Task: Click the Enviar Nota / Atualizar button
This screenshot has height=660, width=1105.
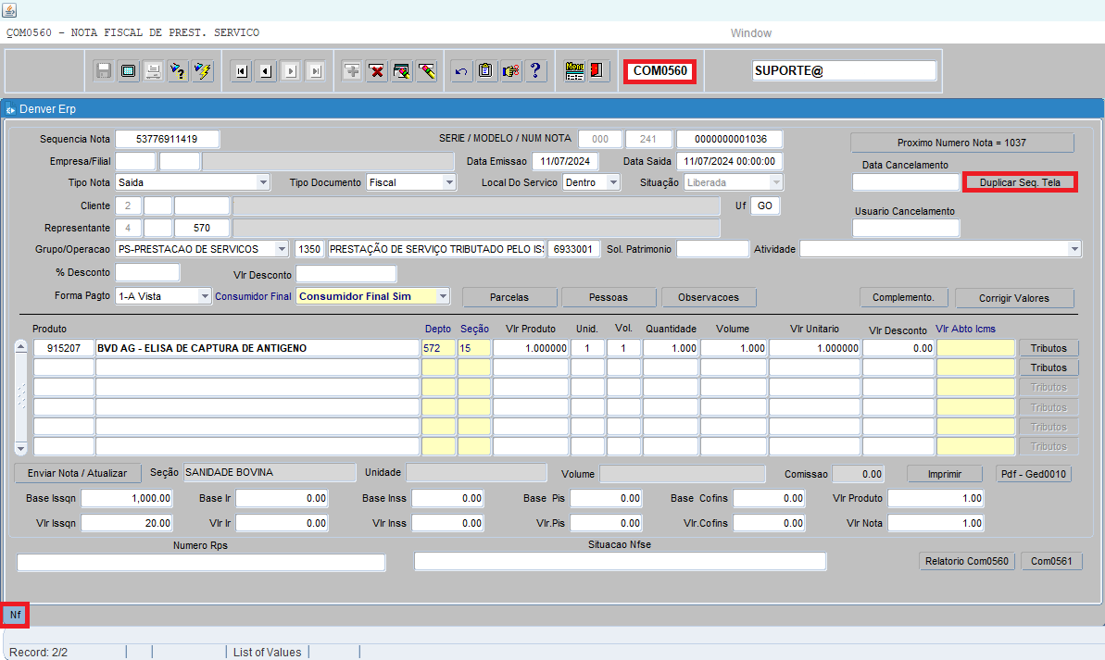Action: [78, 473]
